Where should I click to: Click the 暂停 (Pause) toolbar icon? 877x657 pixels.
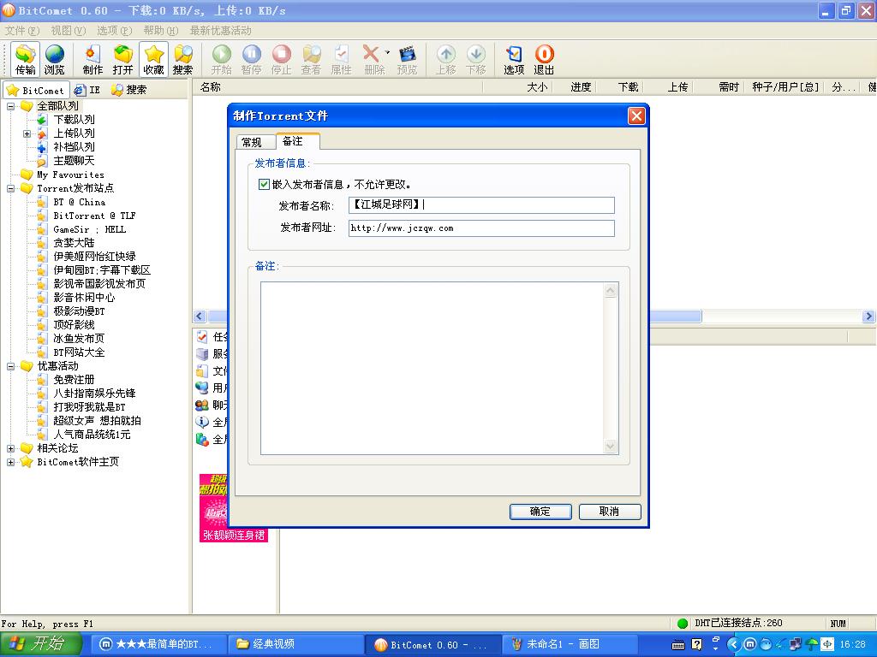(x=252, y=59)
